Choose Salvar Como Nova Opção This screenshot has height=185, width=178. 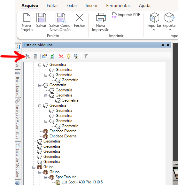pos(60,22)
